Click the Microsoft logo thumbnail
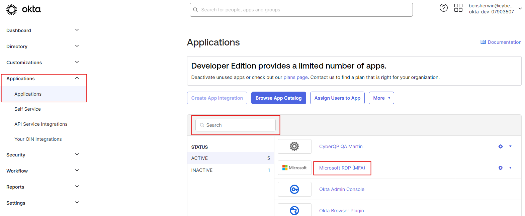 click(x=294, y=168)
